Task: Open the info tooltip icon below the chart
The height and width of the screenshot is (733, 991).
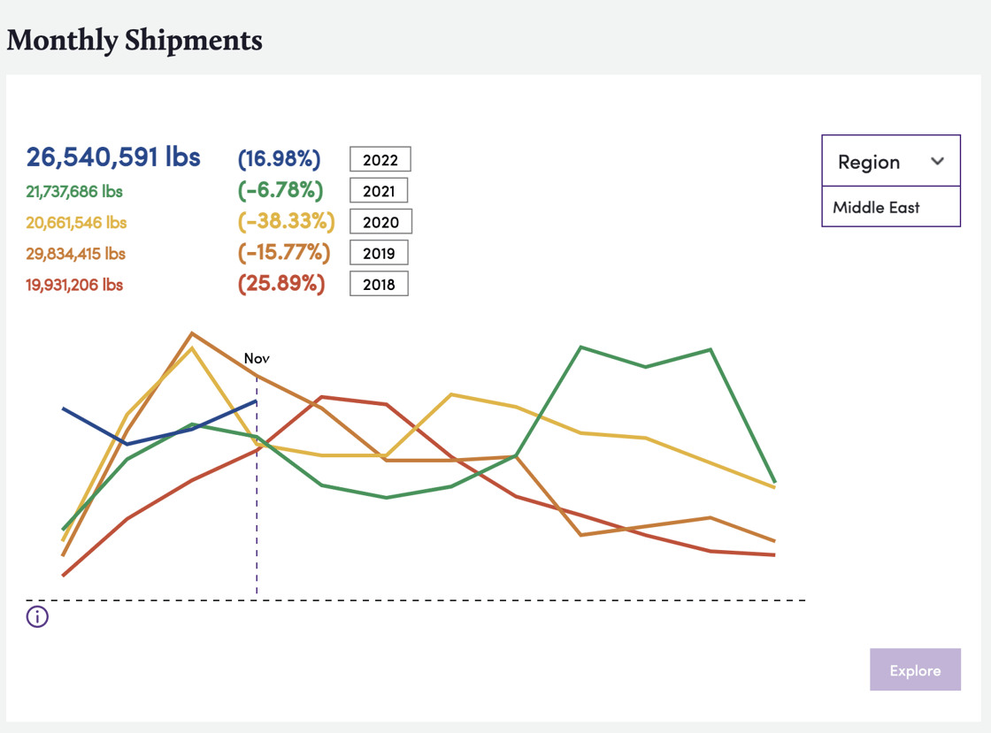Action: [37, 616]
